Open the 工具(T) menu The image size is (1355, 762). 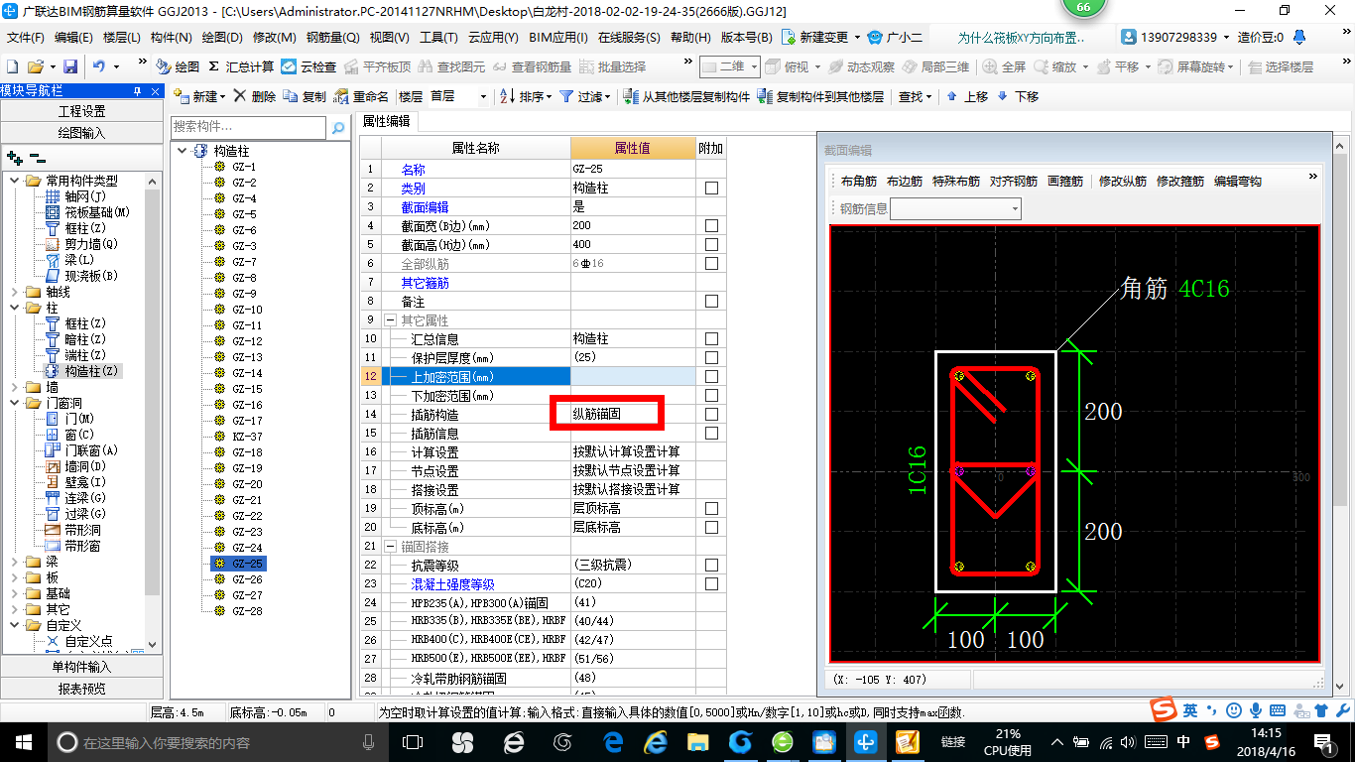pos(438,38)
